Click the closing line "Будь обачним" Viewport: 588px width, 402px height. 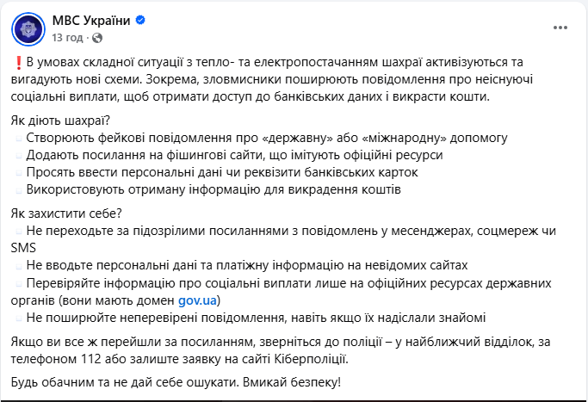coord(177,381)
